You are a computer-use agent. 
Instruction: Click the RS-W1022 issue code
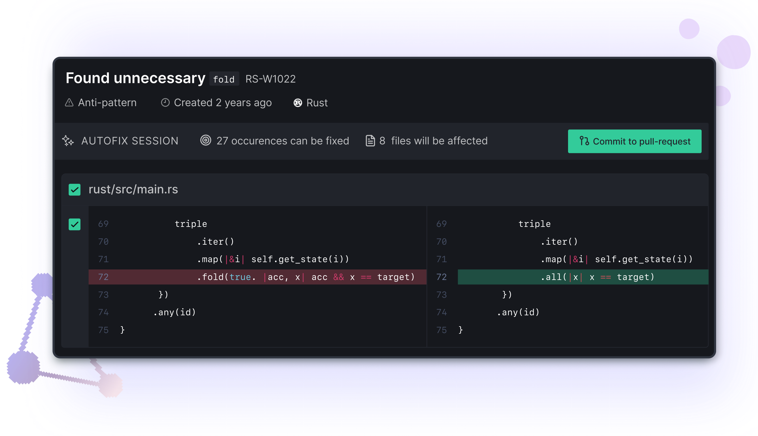(x=270, y=79)
